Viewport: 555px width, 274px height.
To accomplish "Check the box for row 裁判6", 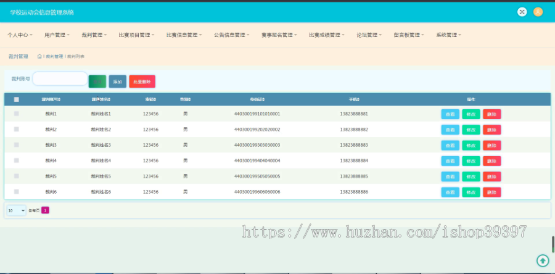I will coord(16,191).
